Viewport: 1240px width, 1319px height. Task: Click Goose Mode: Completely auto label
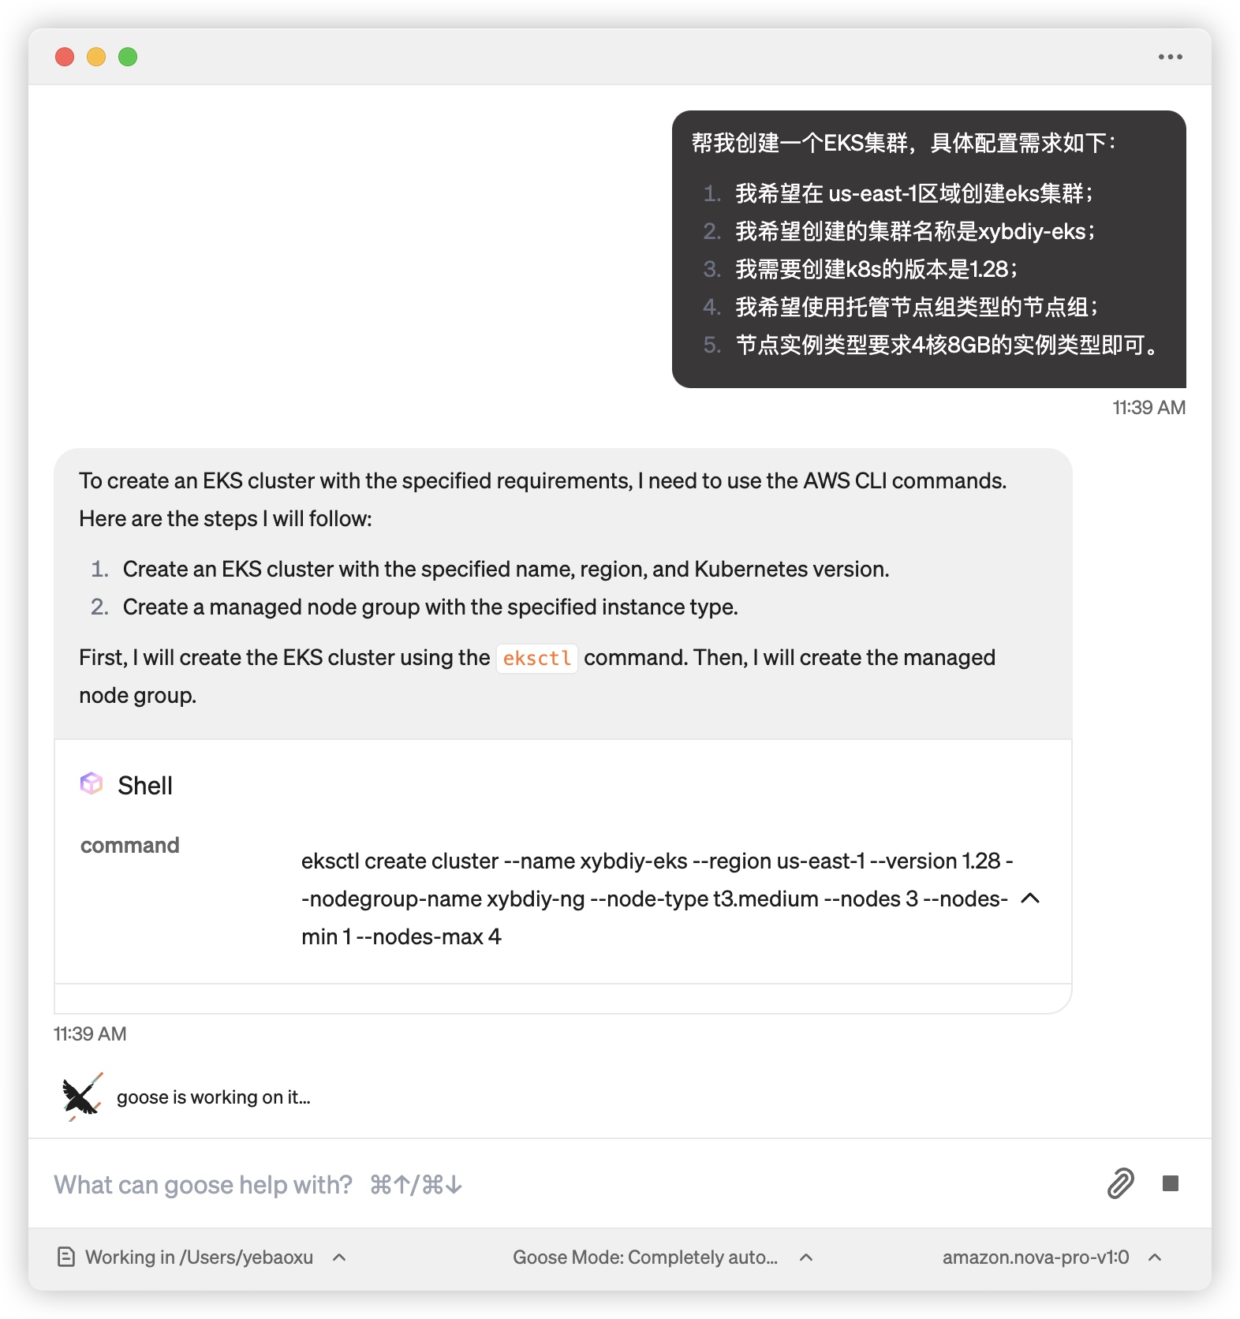click(645, 1257)
